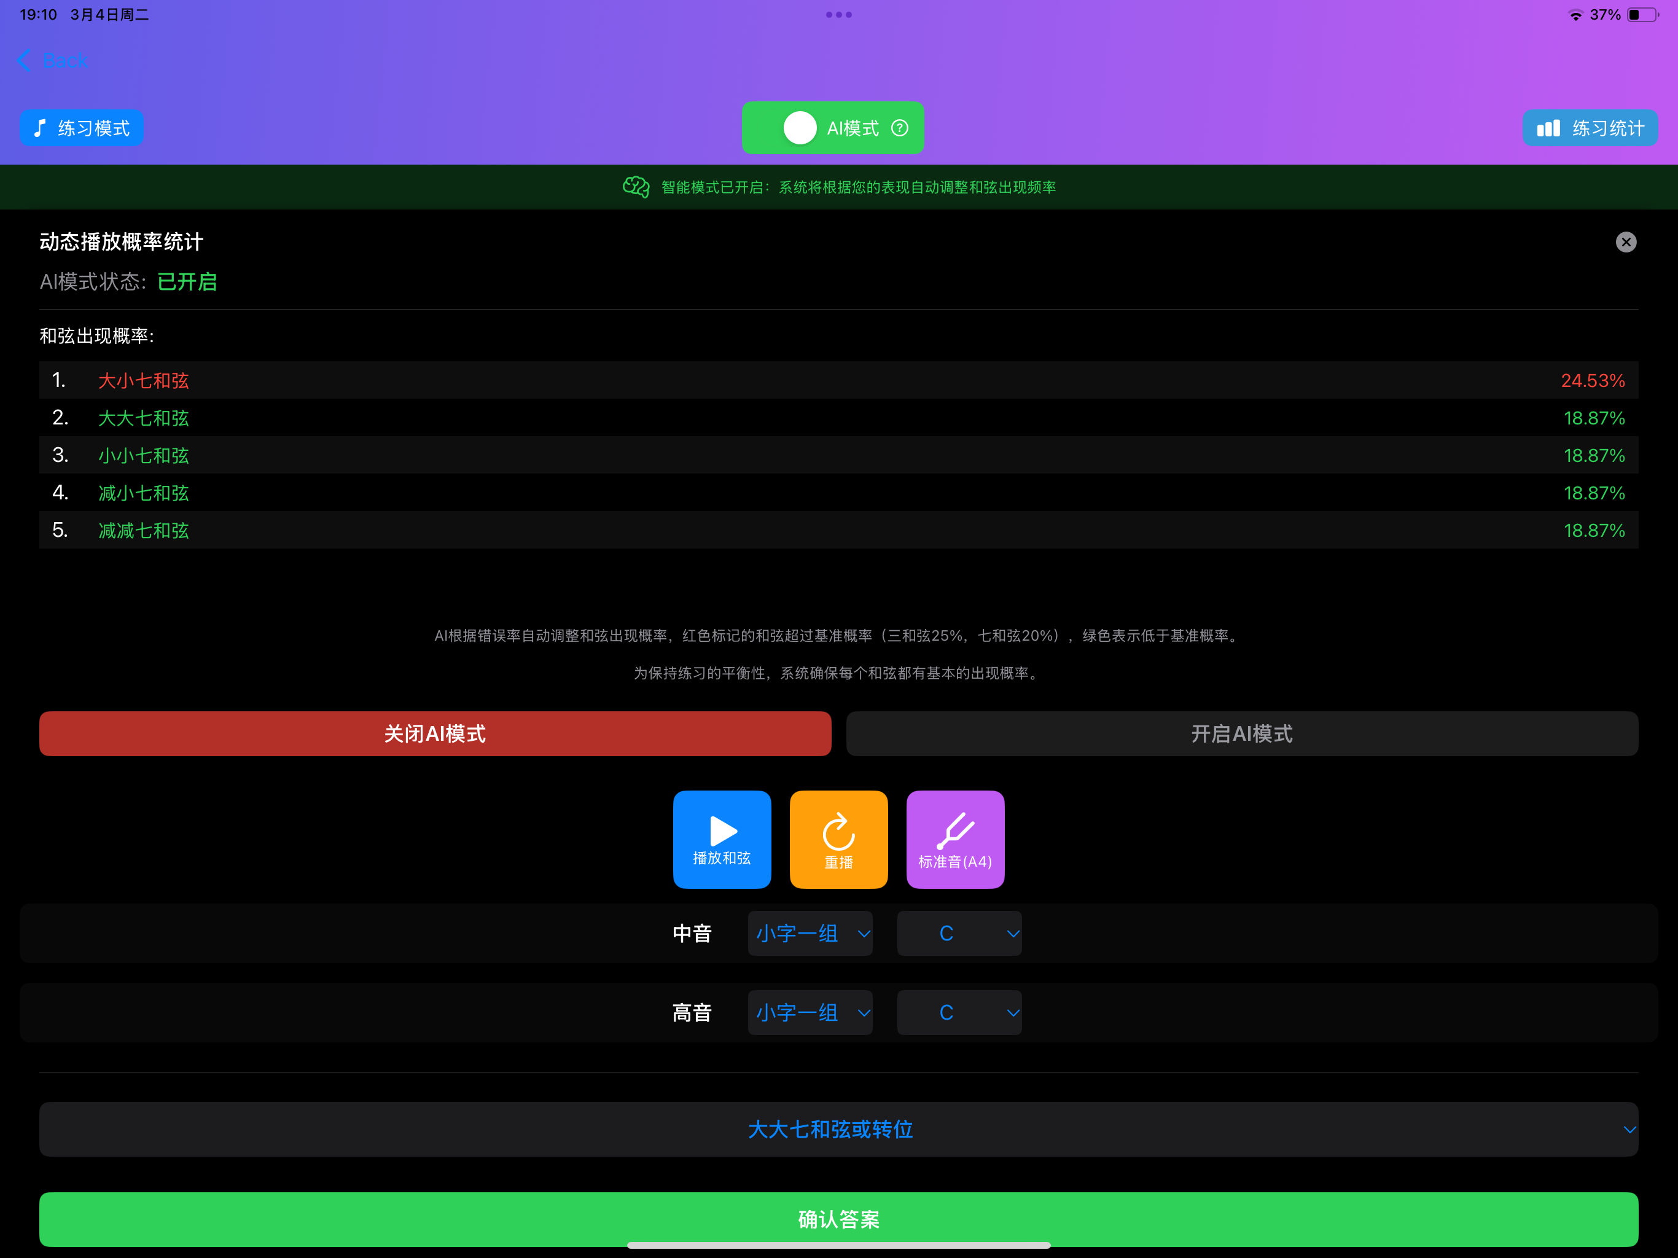Click 确认答案 confirm button
The image size is (1678, 1258).
(x=839, y=1219)
